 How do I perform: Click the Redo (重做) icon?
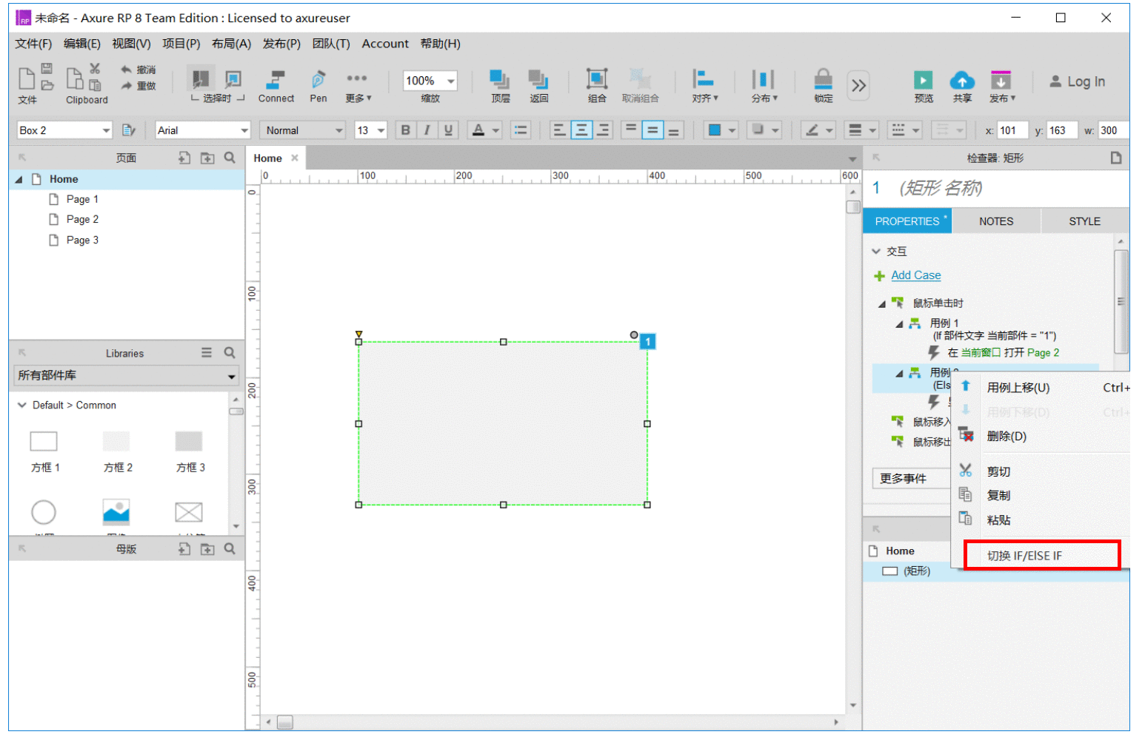point(127,86)
